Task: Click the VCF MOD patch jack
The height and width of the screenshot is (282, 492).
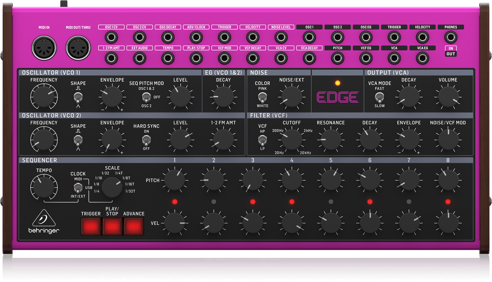Action: [224, 58]
